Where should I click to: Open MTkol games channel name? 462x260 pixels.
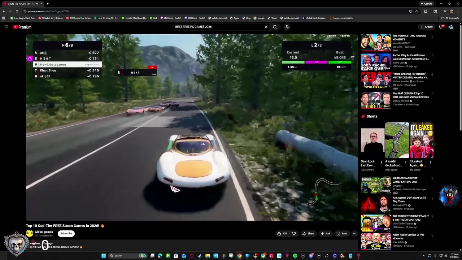click(44, 232)
